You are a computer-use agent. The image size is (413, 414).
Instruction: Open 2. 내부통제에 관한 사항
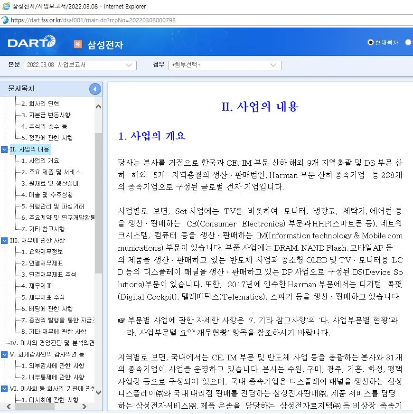point(53,377)
